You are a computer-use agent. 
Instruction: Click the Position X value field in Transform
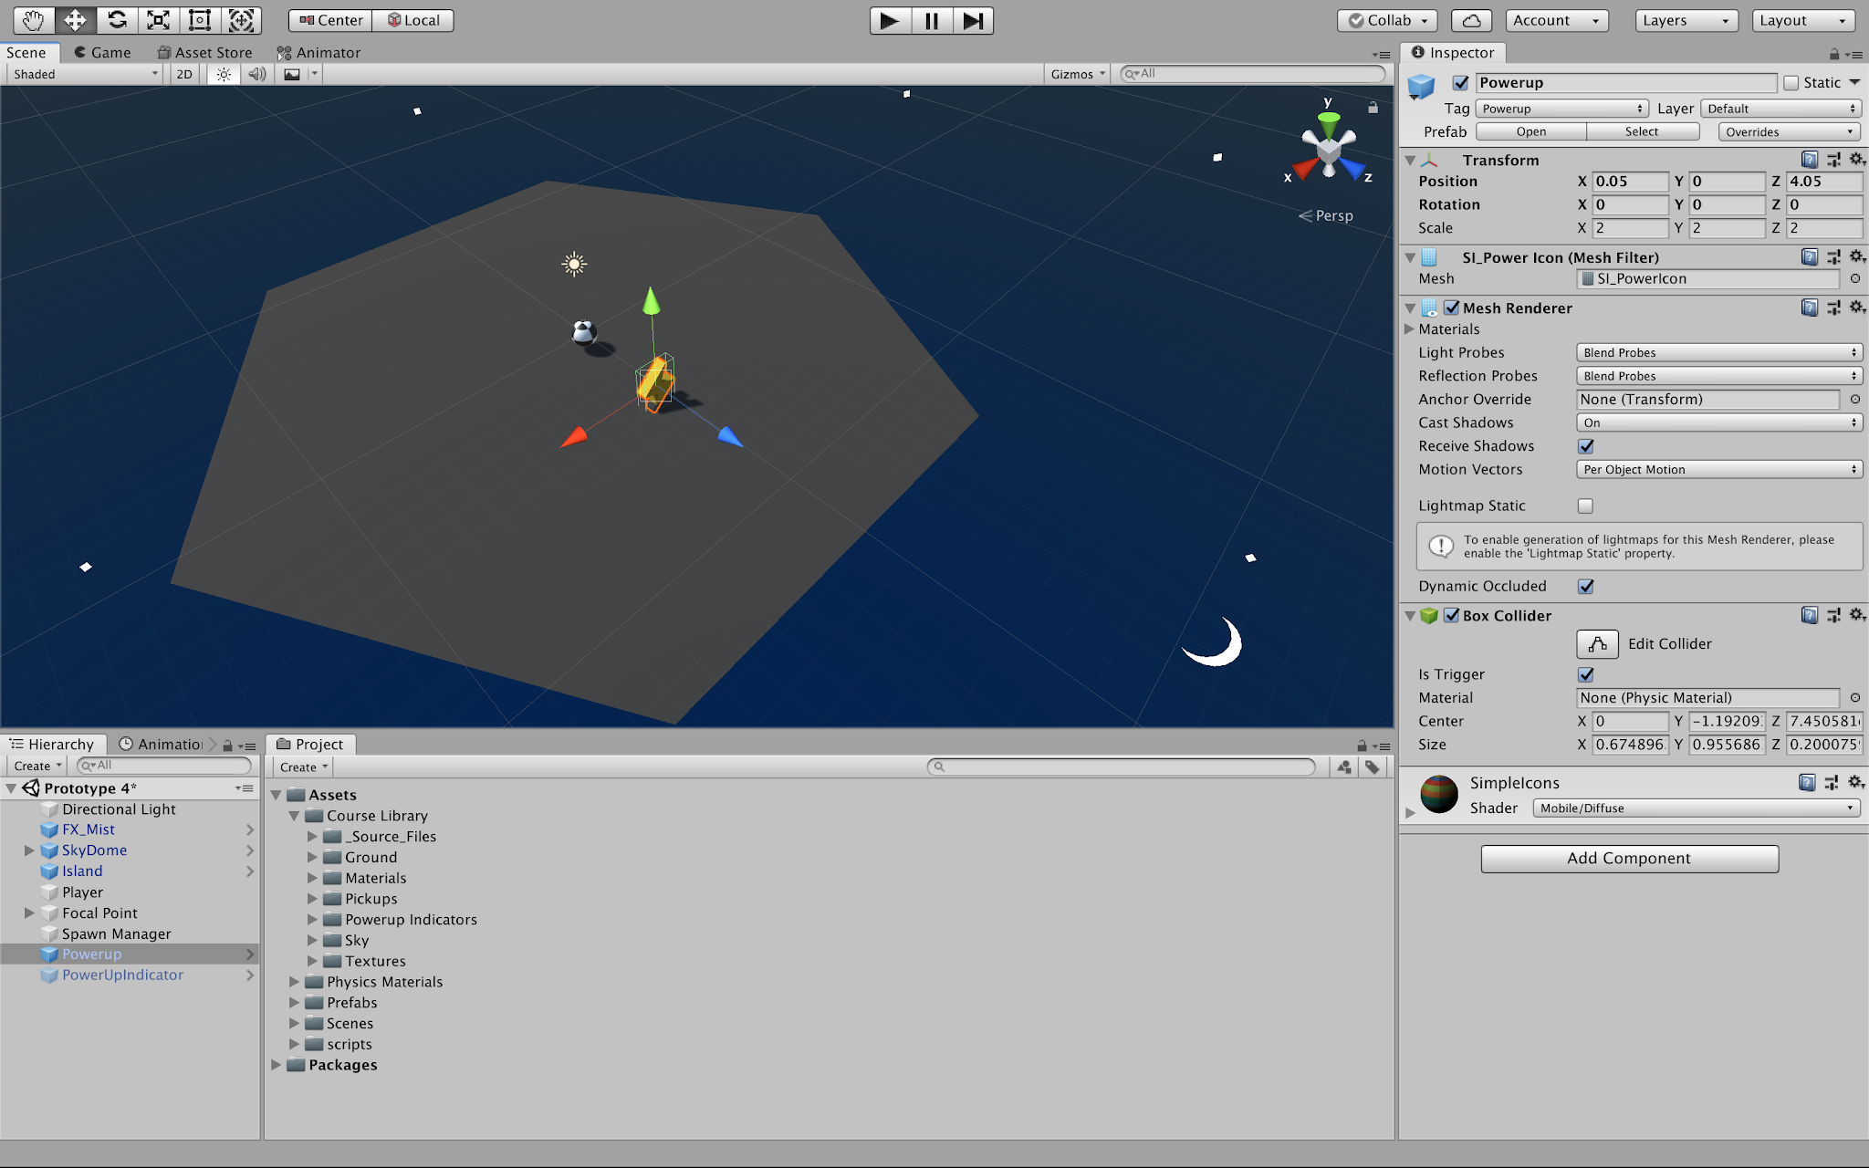(x=1631, y=181)
